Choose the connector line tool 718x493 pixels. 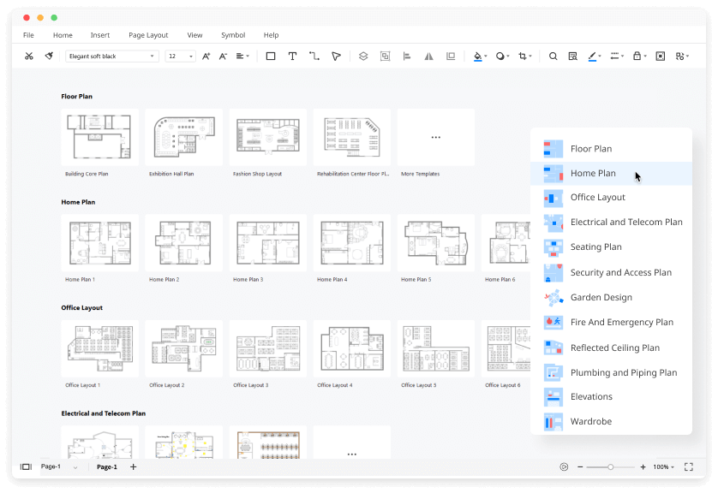point(314,56)
